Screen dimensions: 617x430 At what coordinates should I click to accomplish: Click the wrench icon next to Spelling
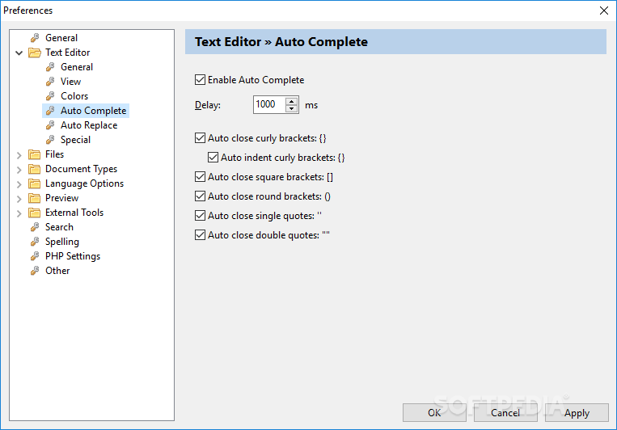(x=35, y=242)
